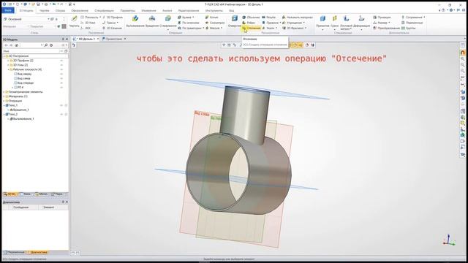Open the Основной layer dropdown
468x263 pixels.
(48, 19)
